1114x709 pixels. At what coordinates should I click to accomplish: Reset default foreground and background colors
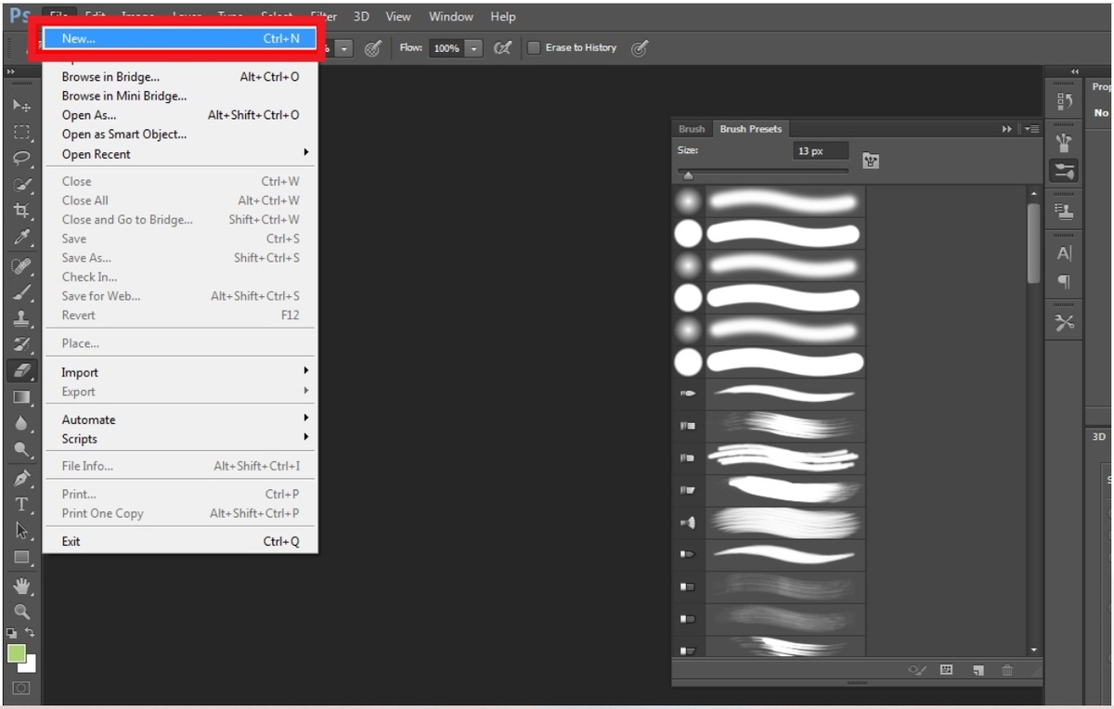coord(12,633)
